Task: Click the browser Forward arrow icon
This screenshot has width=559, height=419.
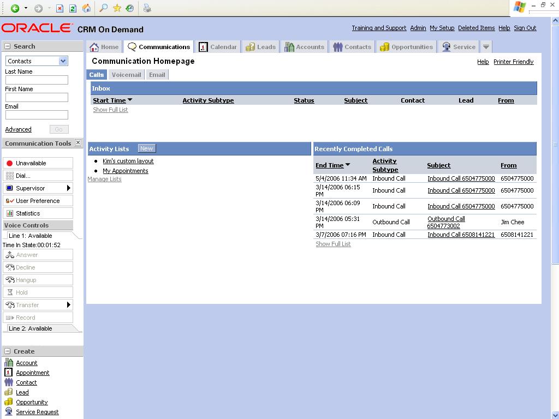Action: click(x=39, y=8)
